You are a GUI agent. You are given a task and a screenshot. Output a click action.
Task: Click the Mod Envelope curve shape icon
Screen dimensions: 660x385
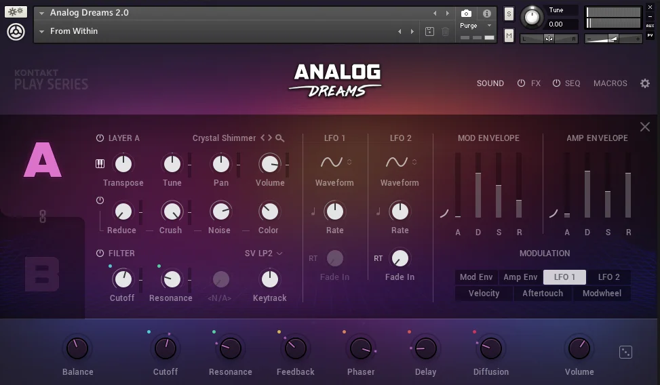pos(444,214)
